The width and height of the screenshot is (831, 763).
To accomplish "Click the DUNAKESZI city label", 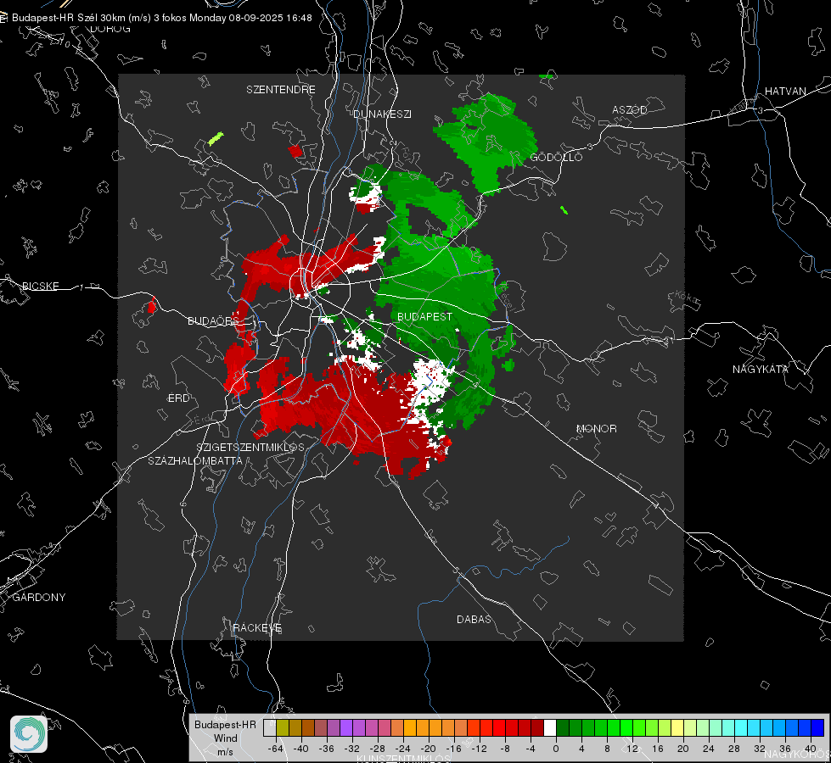I will pos(382,114).
